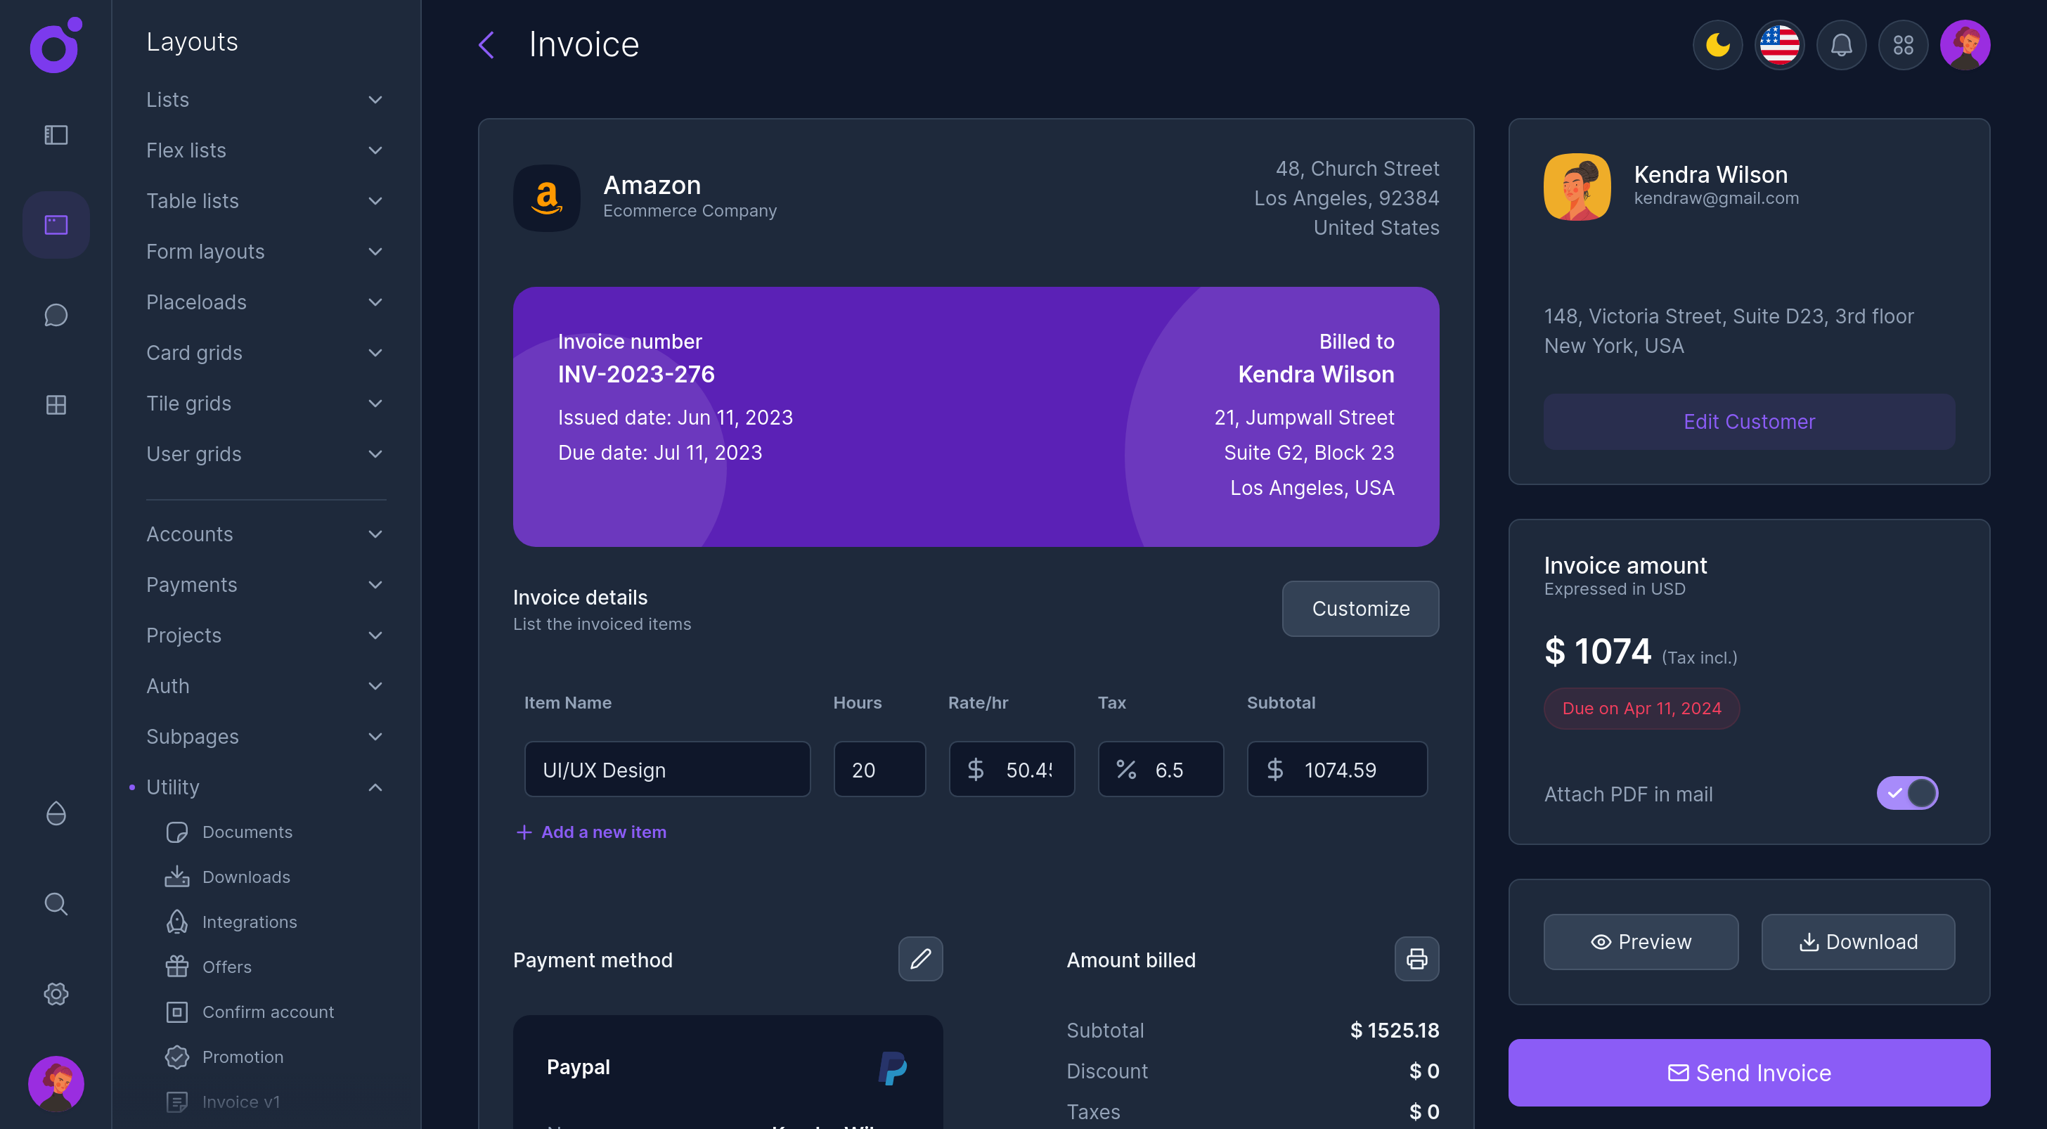Open chat bubble icon in left rail
The width and height of the screenshot is (2047, 1129).
click(x=56, y=316)
